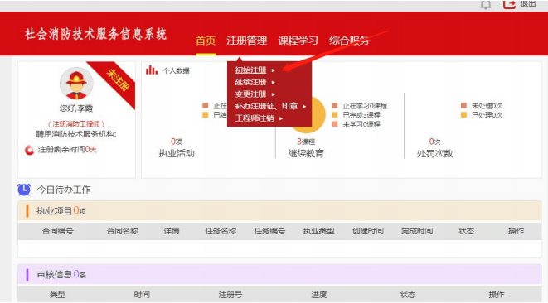Click the 详情 column header
This screenshot has height=303, width=548.
[x=172, y=231]
